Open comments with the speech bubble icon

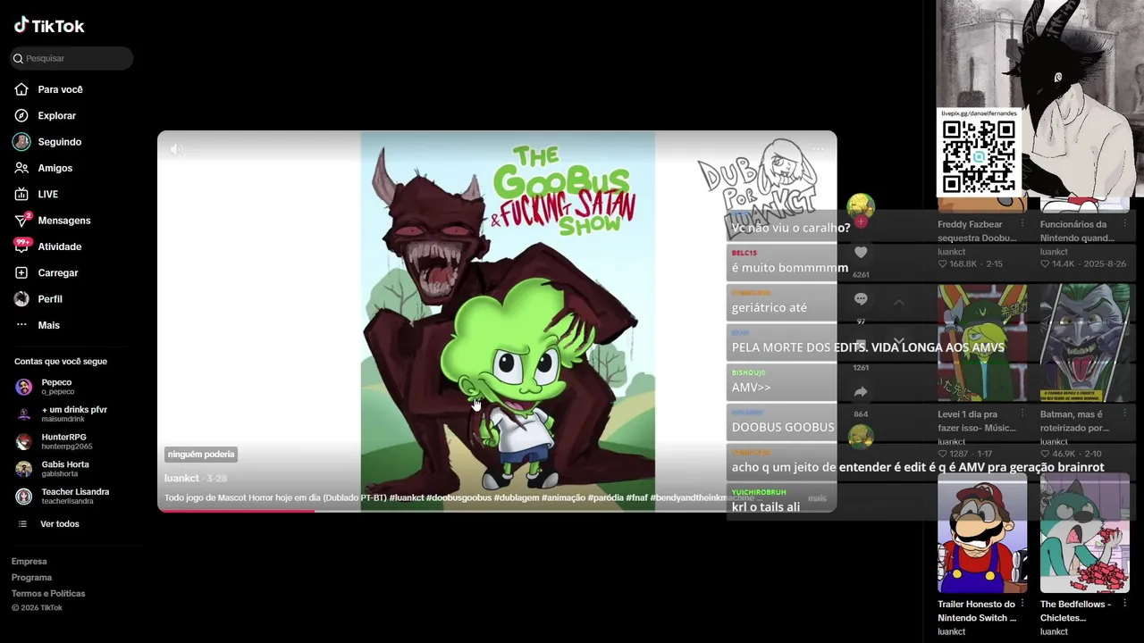click(861, 299)
